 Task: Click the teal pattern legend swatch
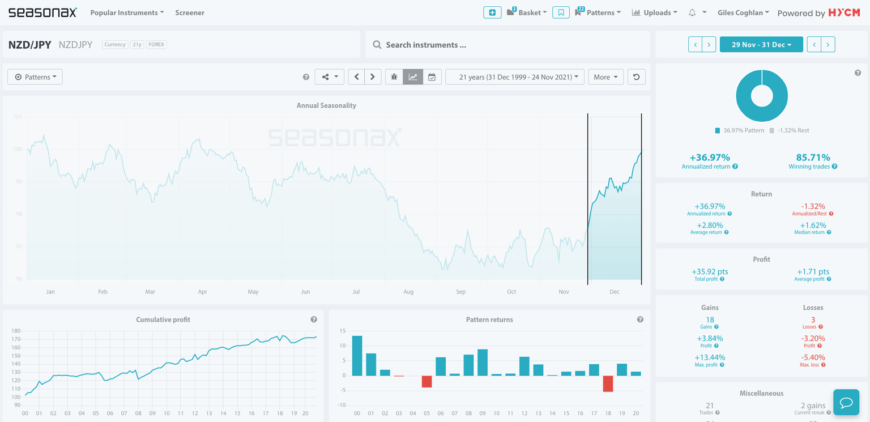718,130
